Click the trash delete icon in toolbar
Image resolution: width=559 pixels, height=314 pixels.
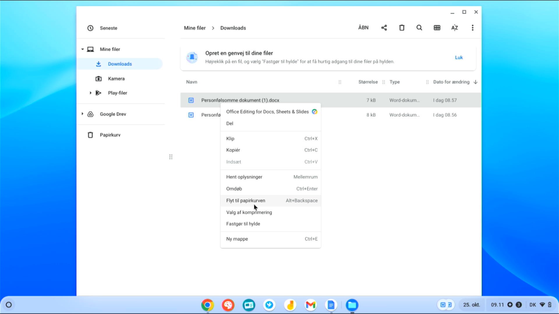pyautogui.click(x=402, y=28)
